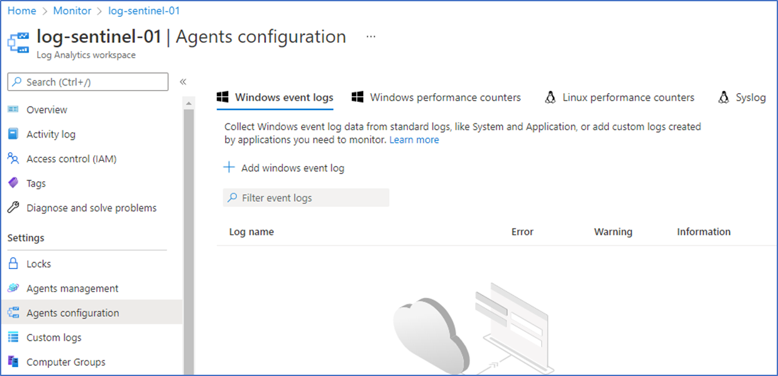Follow the Learn more link
Screen dimensions: 778x376
(x=414, y=140)
